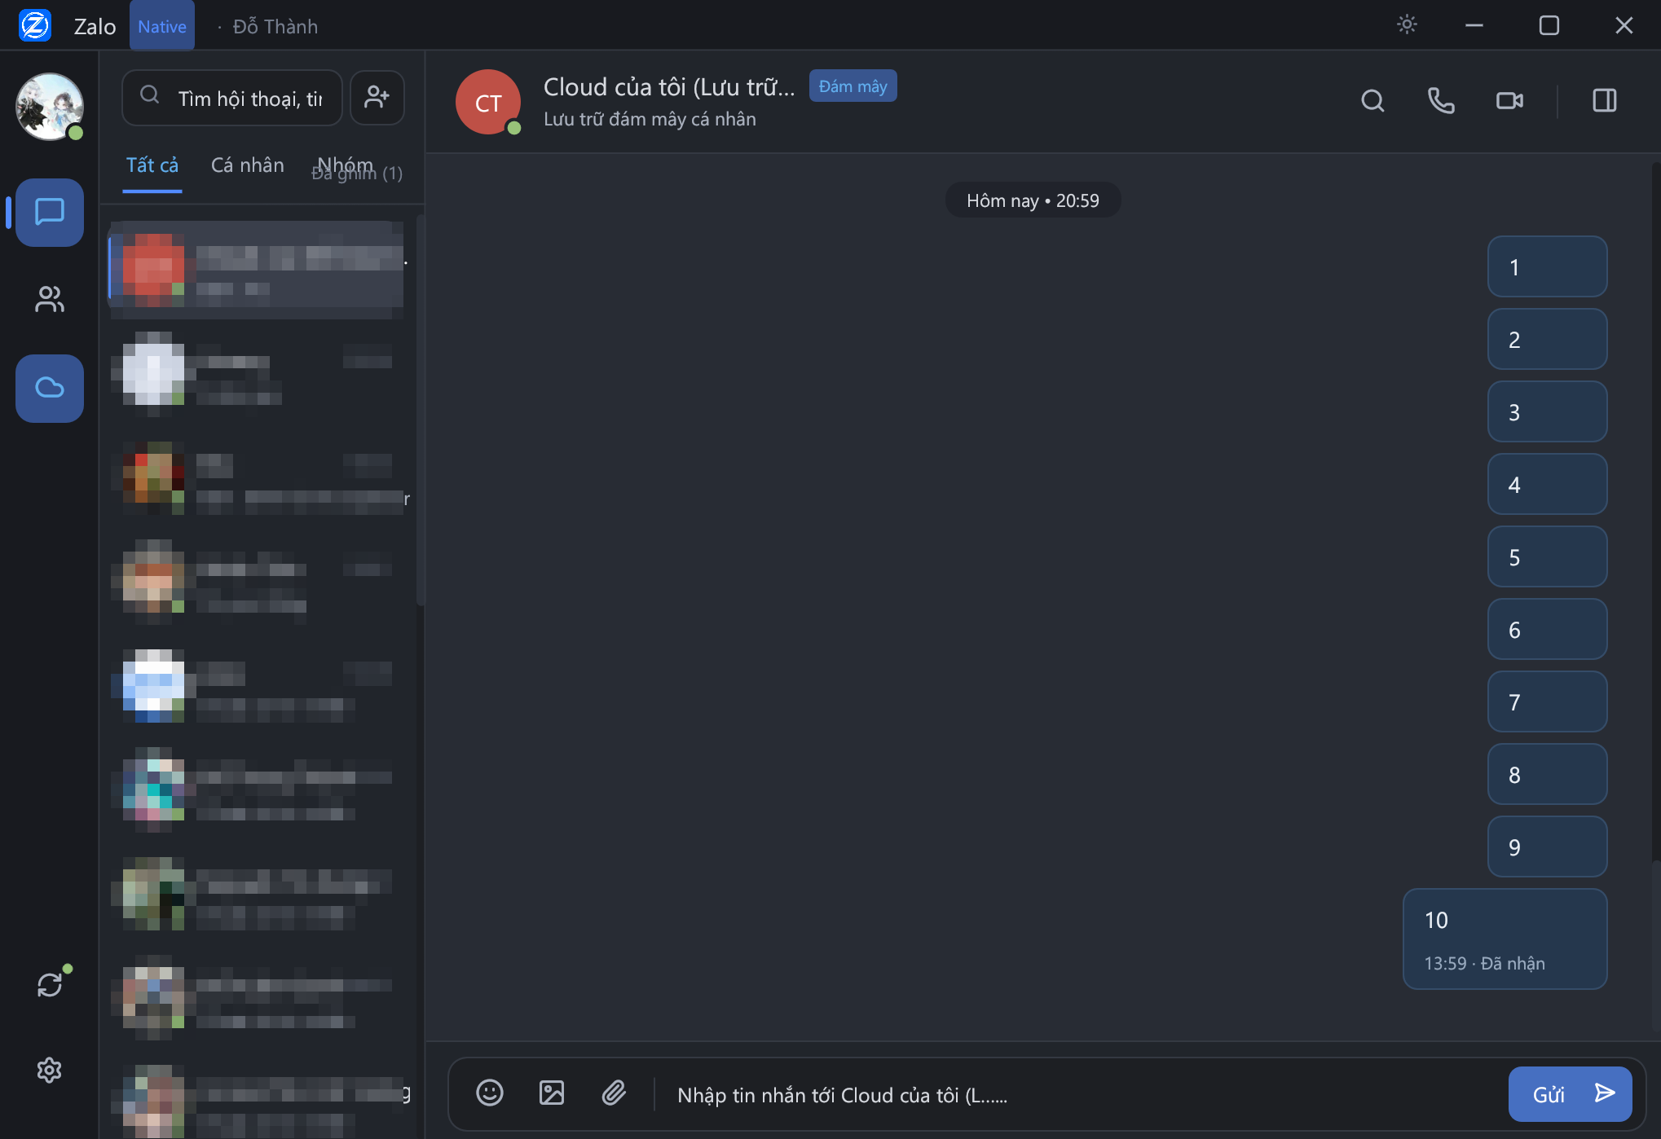Toggle the light/dark theme sun icon
Viewport: 1661px width, 1139px height.
coord(1407,24)
